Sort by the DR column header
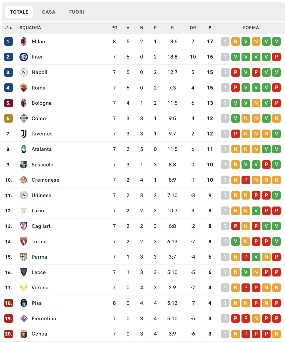285x343 pixels. (193, 28)
